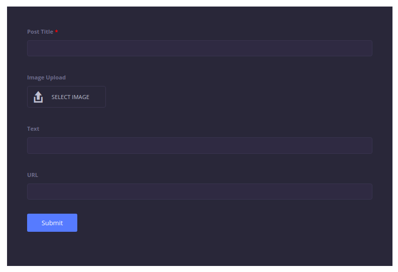Open file picker via upload icon
Screen dimensions: 398x272
[38, 97]
